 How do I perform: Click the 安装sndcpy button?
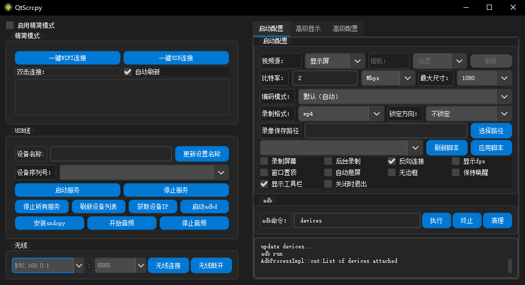pos(50,223)
